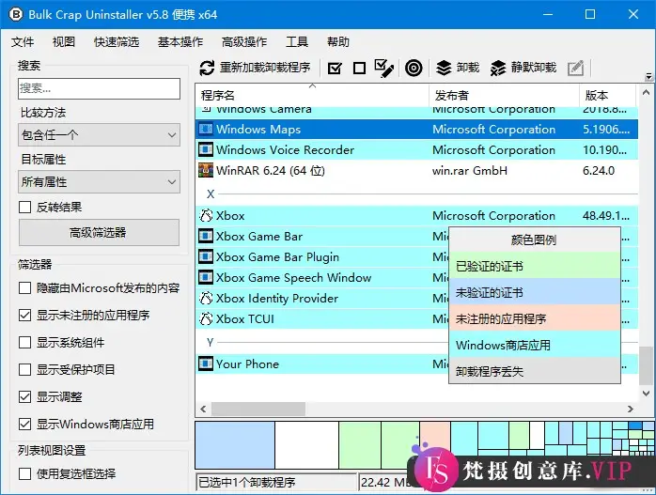Check 显示受保护项目 checkbox

click(x=25, y=369)
